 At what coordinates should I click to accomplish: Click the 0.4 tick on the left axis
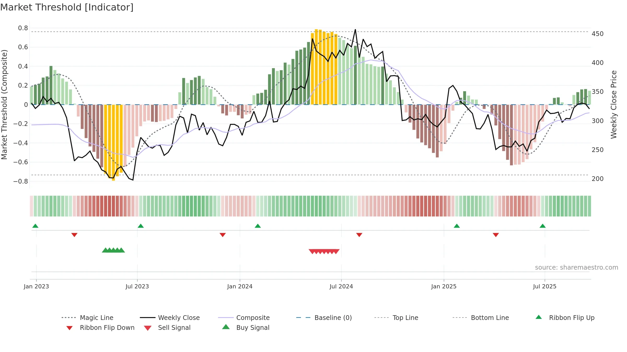tap(23, 66)
